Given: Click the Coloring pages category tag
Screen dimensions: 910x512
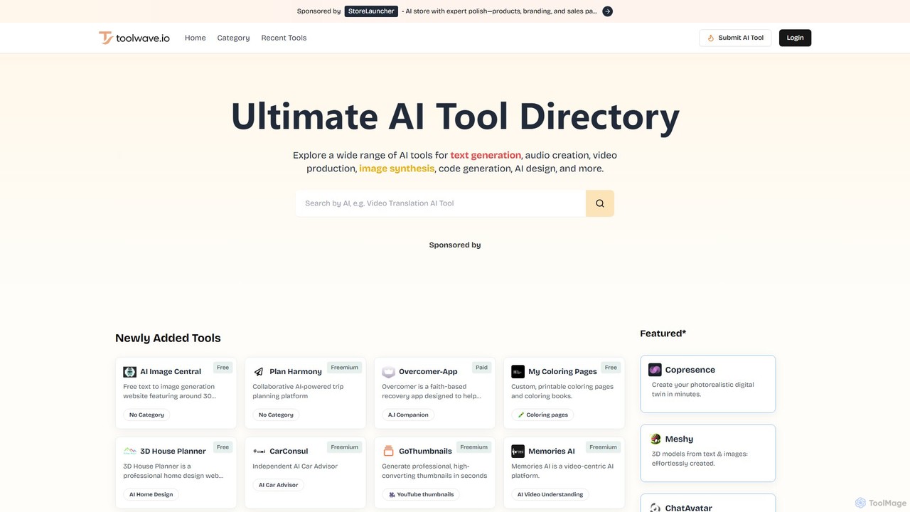Looking at the screenshot, I should click(542, 415).
